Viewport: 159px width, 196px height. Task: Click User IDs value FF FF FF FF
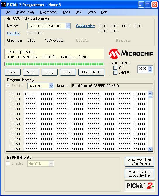(36, 33)
